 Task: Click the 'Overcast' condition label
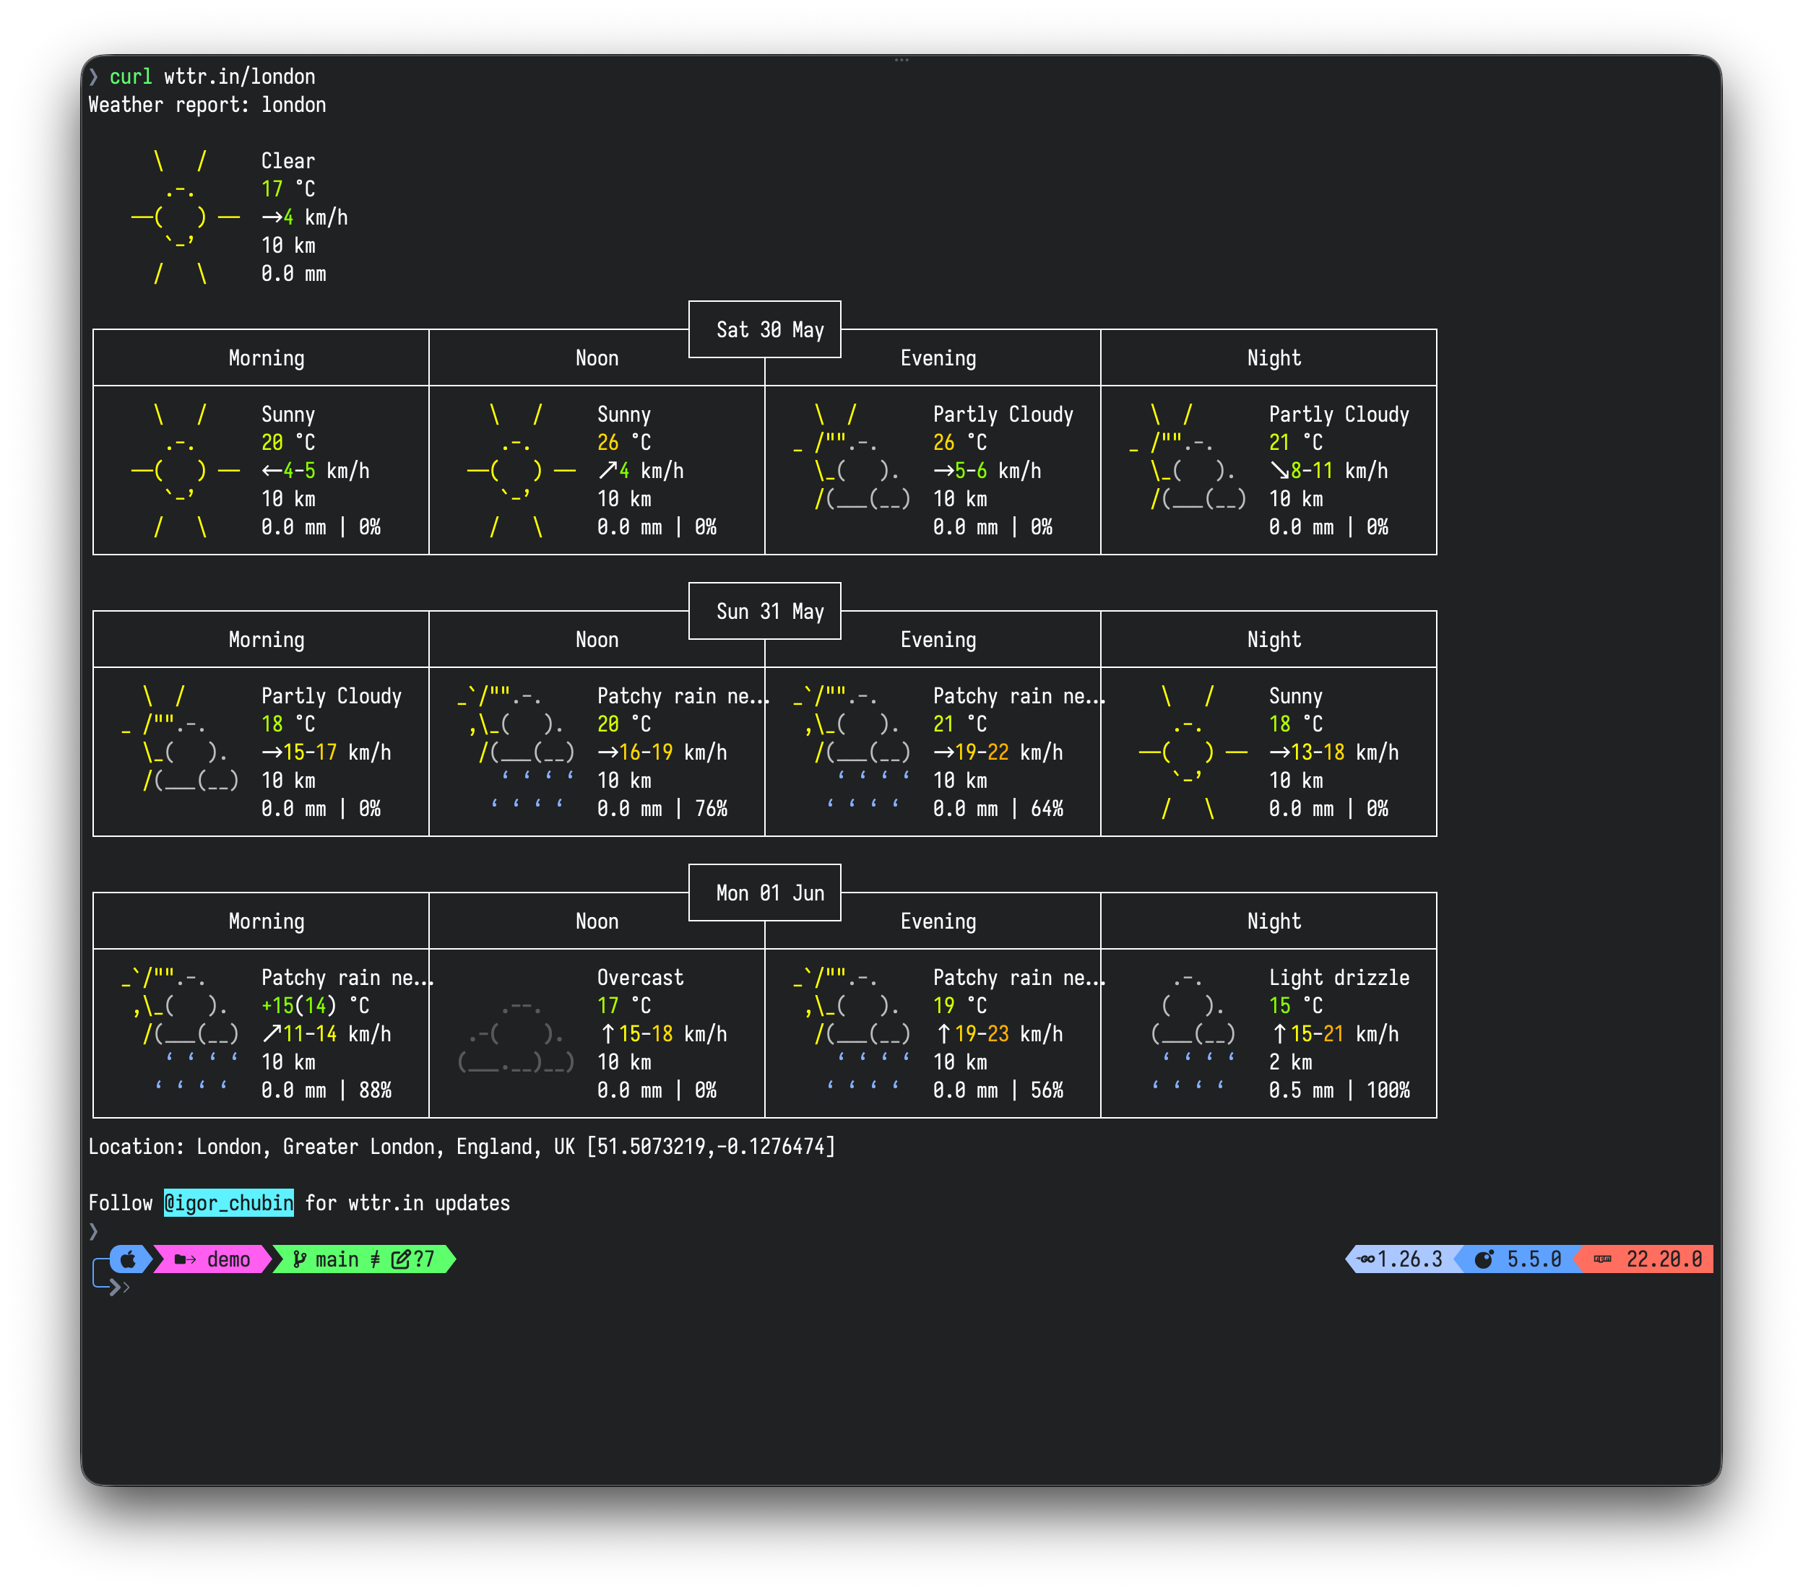coord(641,977)
